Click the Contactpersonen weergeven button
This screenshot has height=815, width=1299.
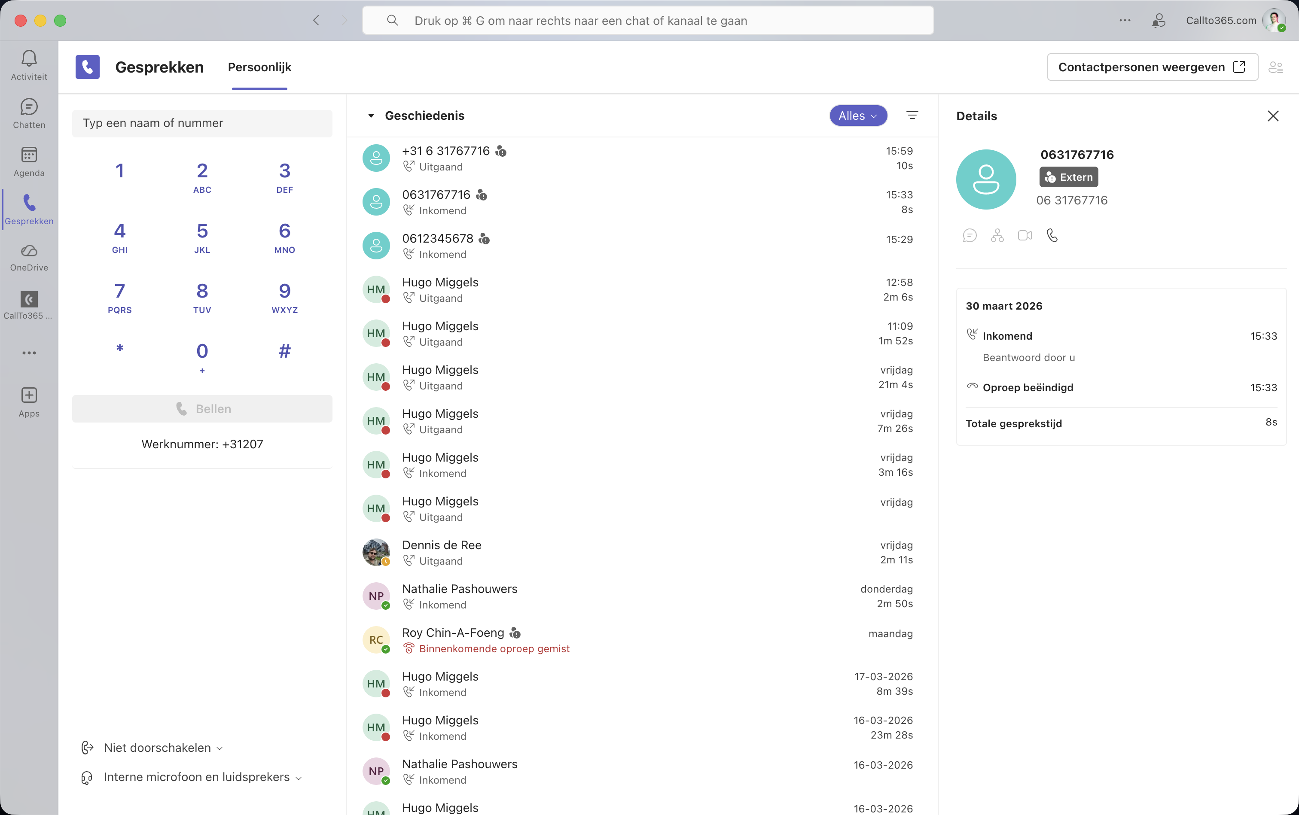[x=1151, y=67]
